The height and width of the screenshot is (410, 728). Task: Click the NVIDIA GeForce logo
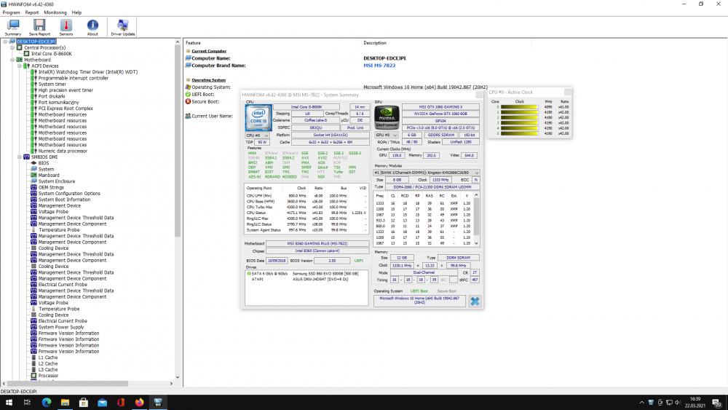(x=386, y=117)
